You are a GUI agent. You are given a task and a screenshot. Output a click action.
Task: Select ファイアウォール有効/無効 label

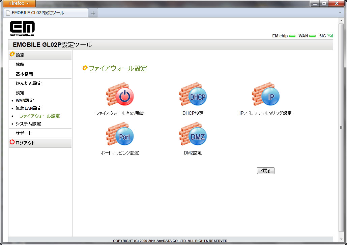(120, 113)
